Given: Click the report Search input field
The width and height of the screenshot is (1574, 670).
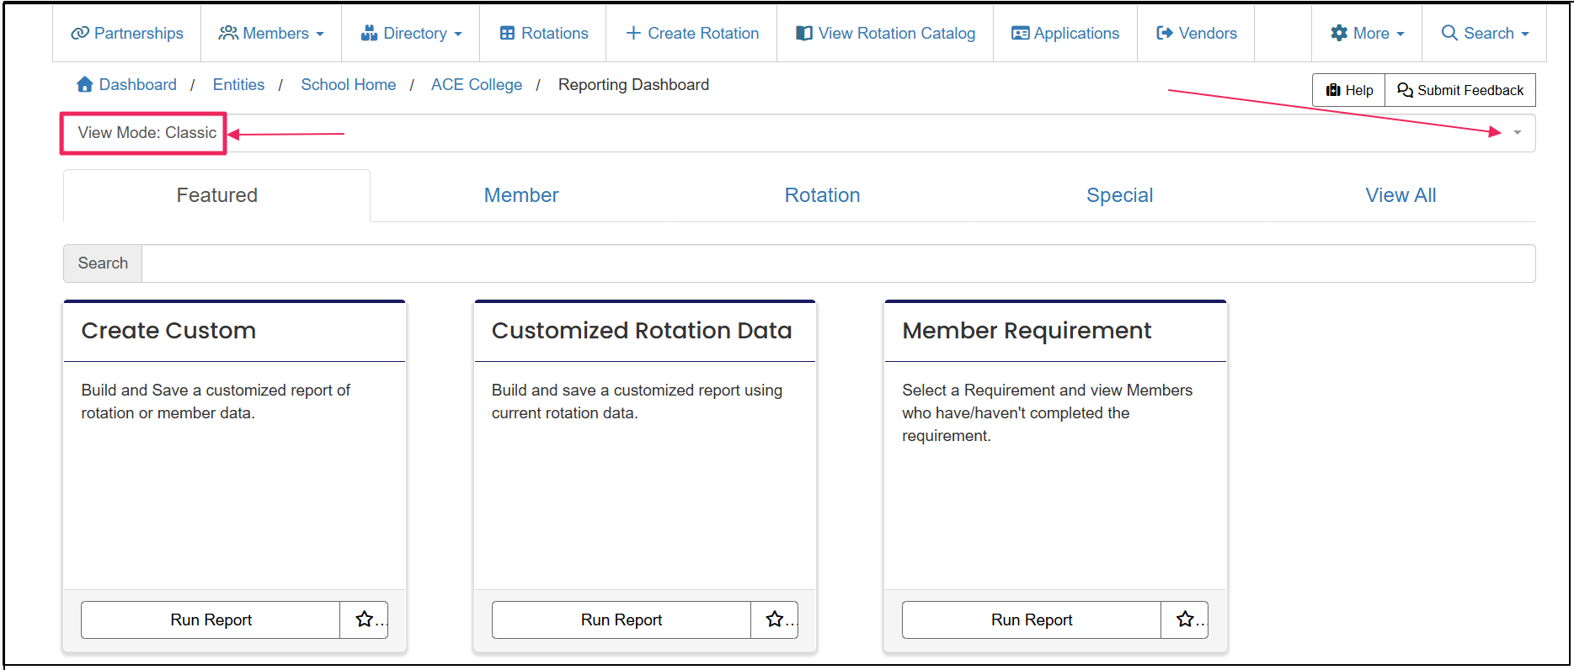Looking at the screenshot, I should [838, 263].
